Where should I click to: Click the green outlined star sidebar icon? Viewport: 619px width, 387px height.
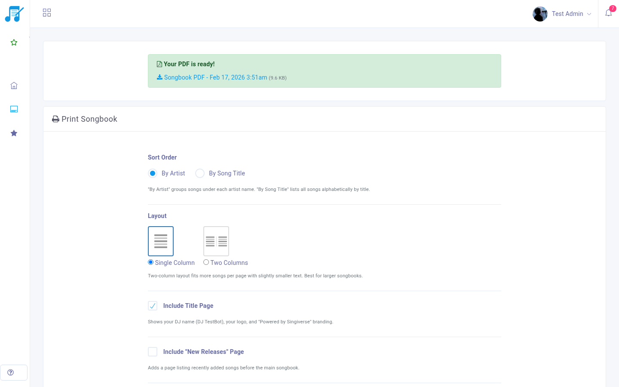pyautogui.click(x=14, y=43)
